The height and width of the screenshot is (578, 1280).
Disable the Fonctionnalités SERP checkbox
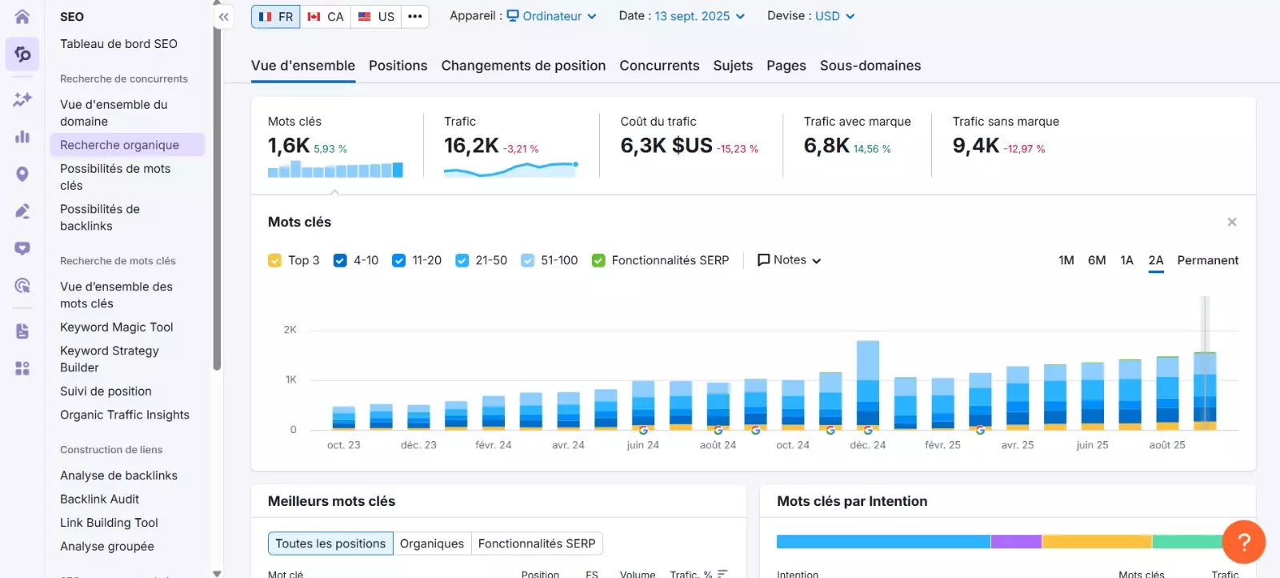click(598, 260)
